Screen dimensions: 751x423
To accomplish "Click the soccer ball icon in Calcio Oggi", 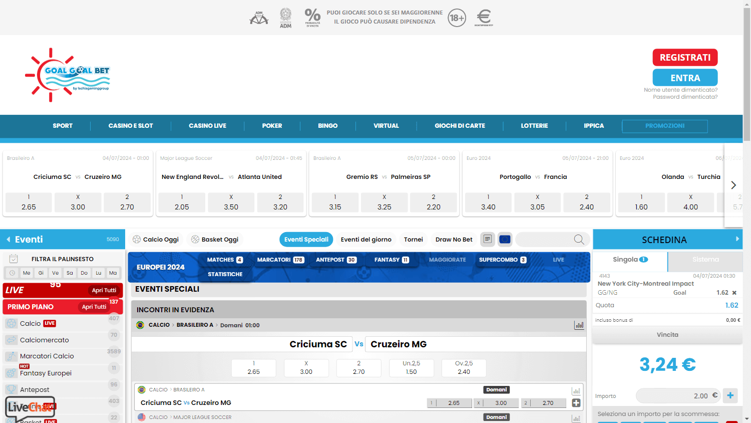I will (x=137, y=240).
